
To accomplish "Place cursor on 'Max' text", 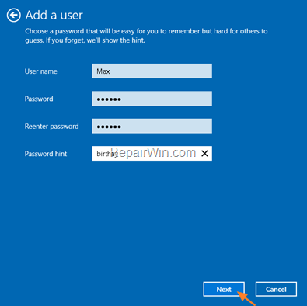I will pos(103,71).
